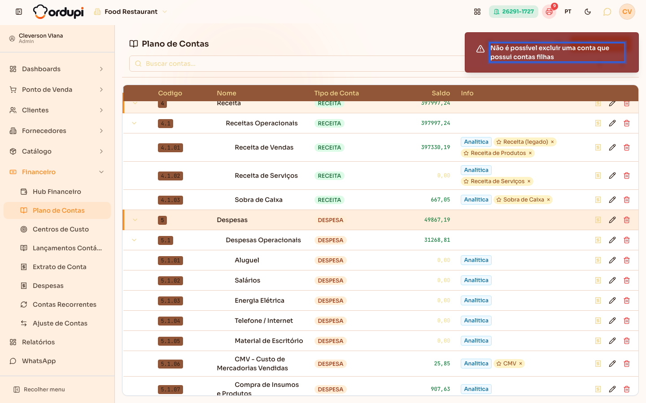
Task: Expand the Dashboards menu
Action: coord(57,69)
